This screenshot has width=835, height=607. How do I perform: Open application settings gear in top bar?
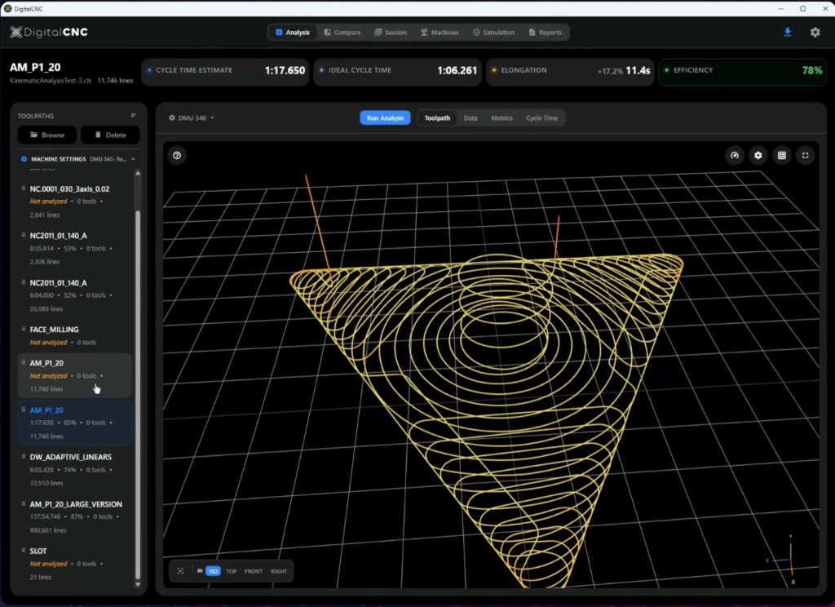(x=815, y=33)
